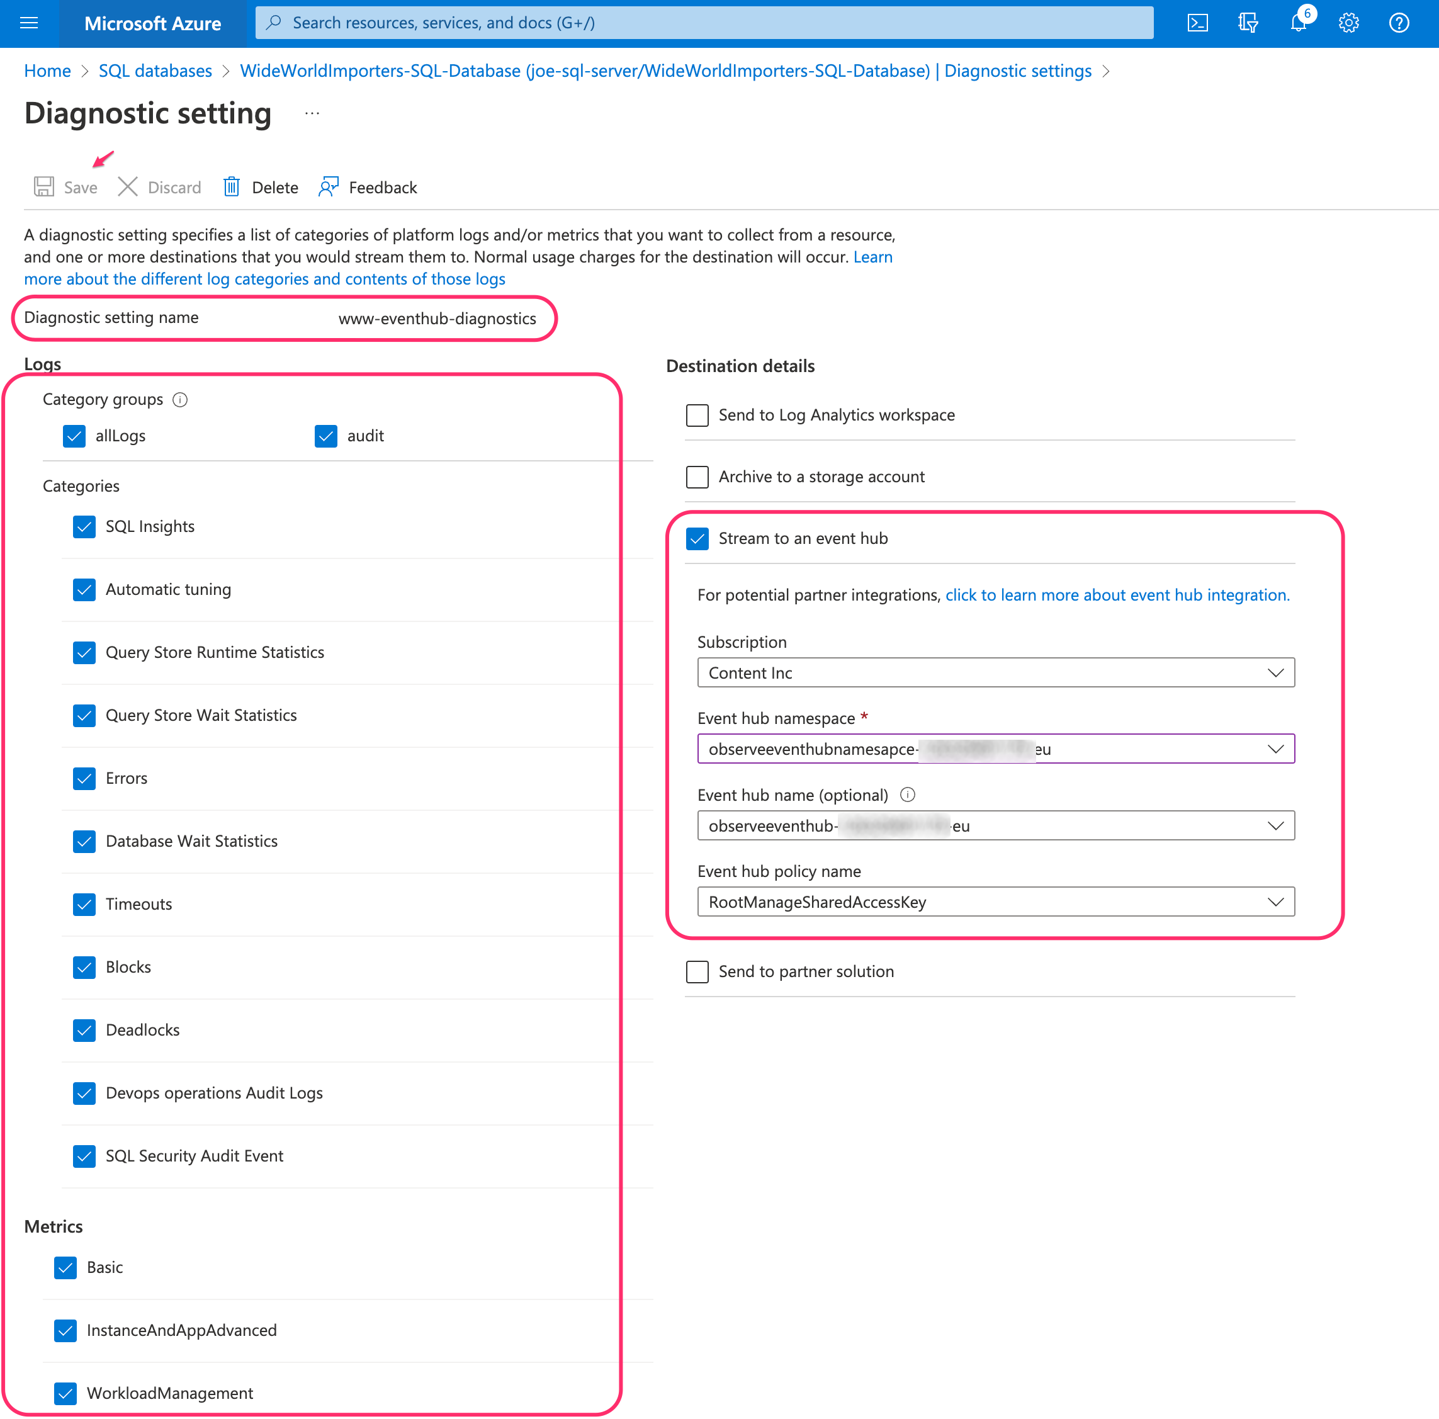The image size is (1439, 1419).
Task: Click the Category groups info icon
Action: (180, 400)
